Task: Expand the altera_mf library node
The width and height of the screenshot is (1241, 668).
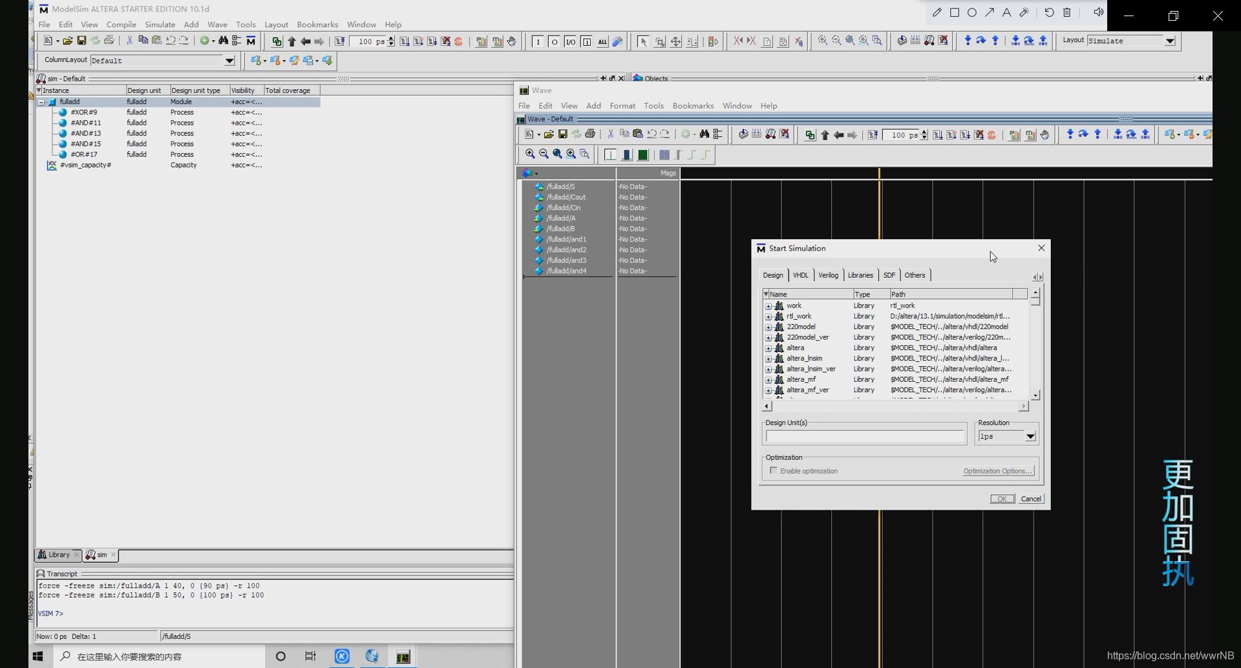Action: pyautogui.click(x=769, y=380)
